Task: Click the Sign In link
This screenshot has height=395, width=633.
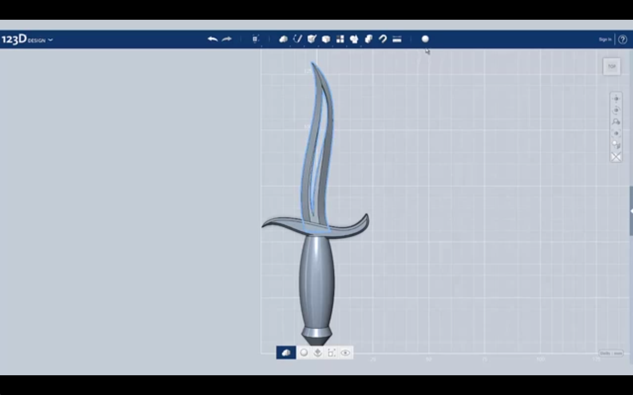Action: 605,39
